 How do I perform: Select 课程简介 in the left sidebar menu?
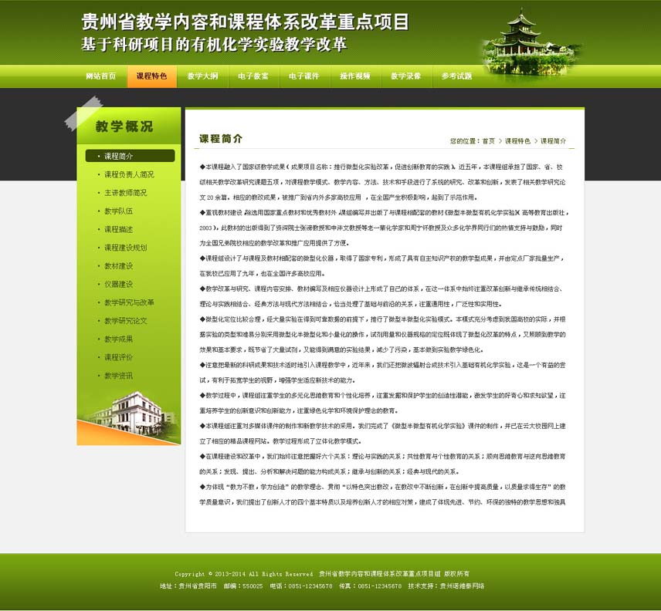tap(130, 156)
